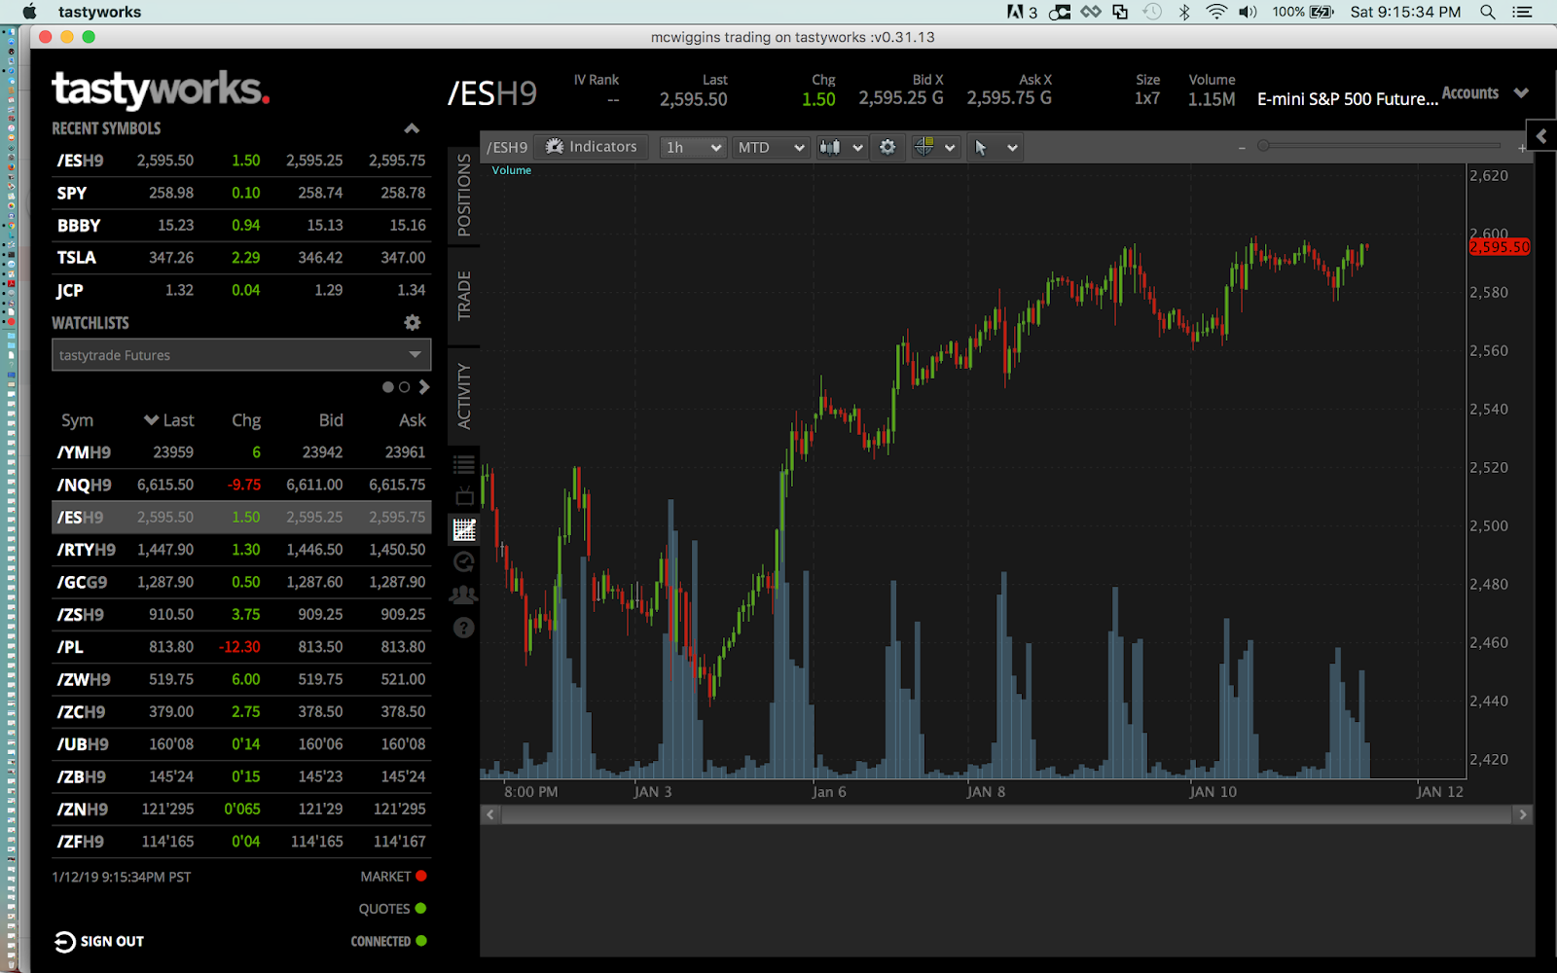Select BBBY in recent symbols
The image size is (1557, 973).
[241, 226]
